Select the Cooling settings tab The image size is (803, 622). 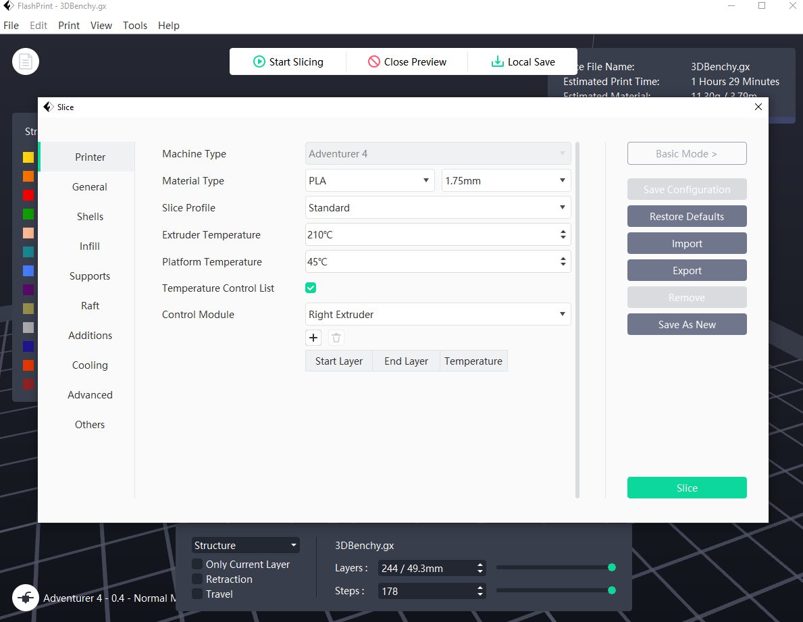point(88,365)
